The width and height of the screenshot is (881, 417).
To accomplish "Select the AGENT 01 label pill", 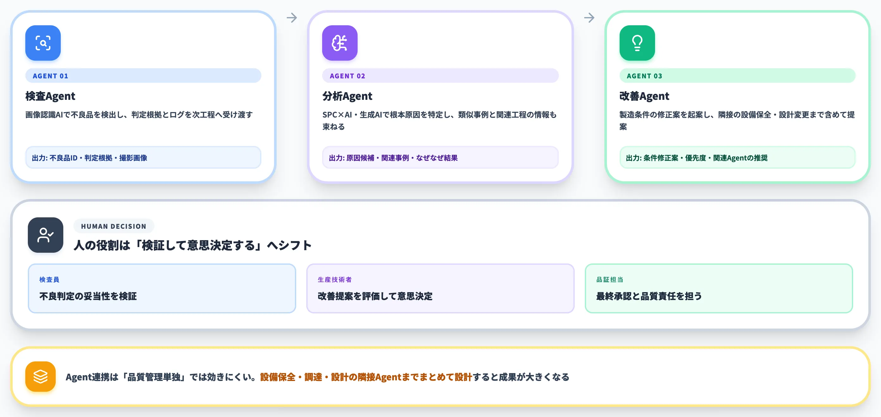I will 143,76.
